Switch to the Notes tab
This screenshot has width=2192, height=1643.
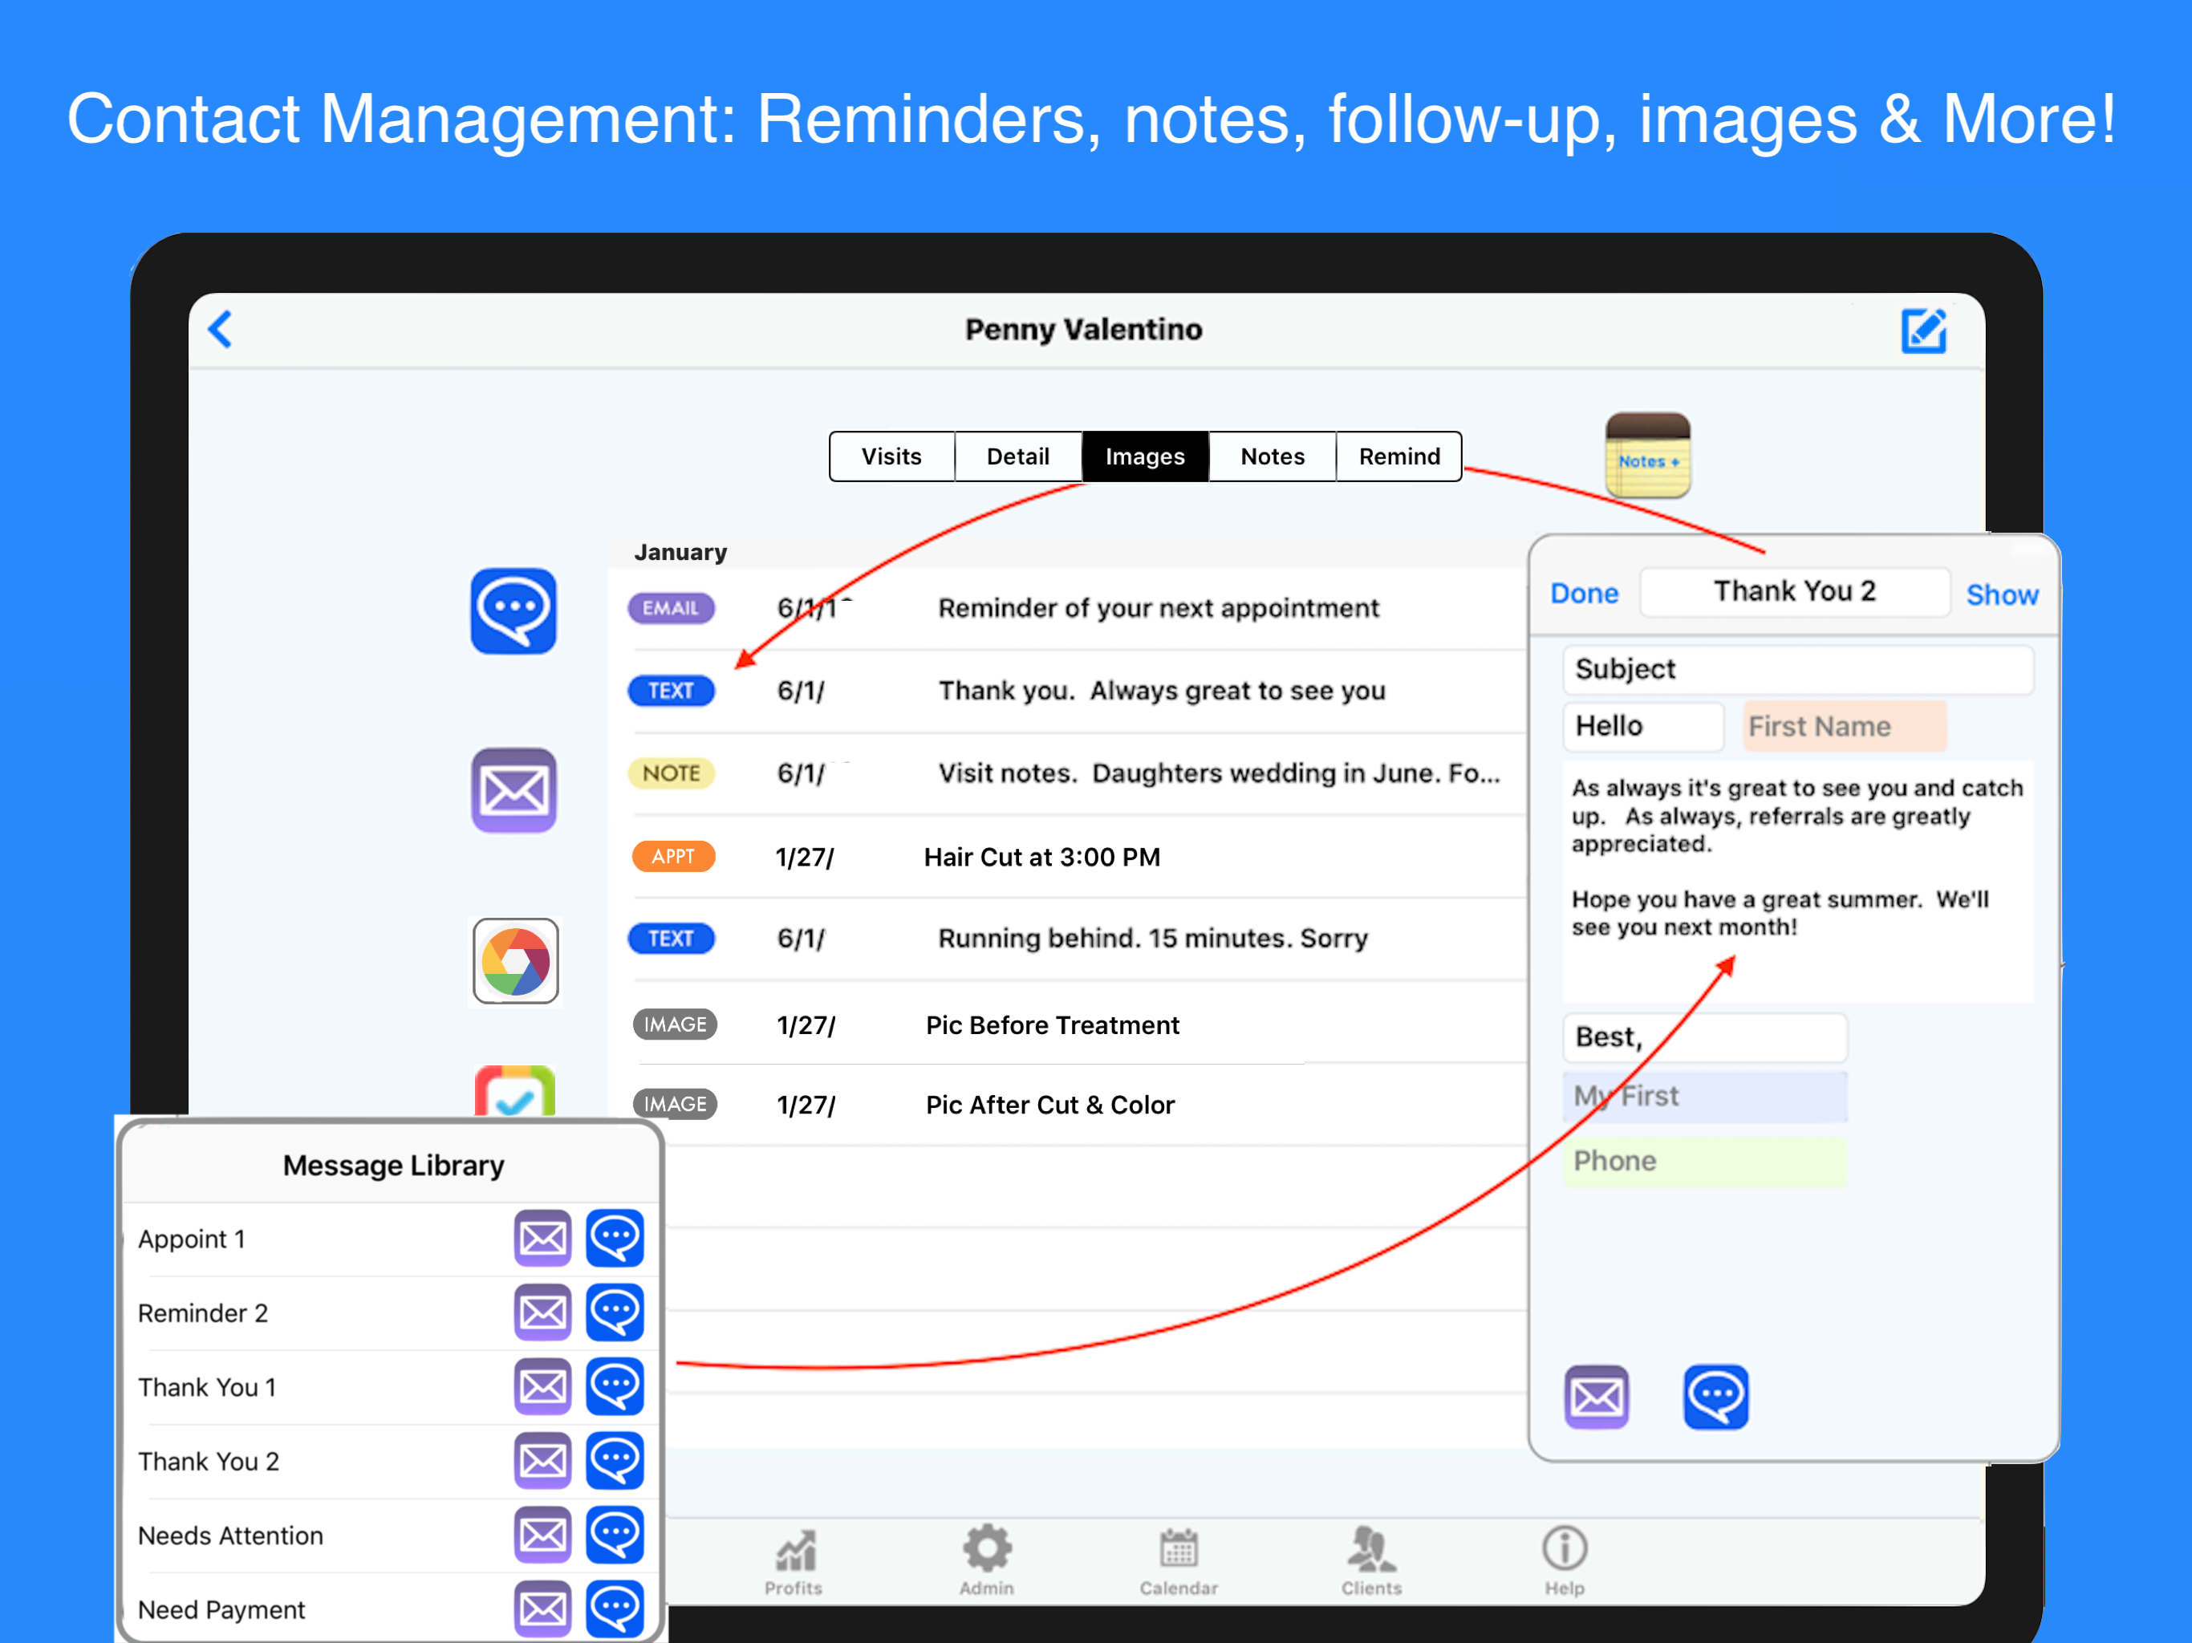click(1273, 456)
